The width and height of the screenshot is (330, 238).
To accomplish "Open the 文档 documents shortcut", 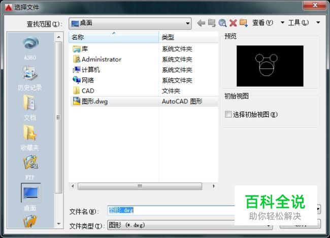I will point(30,108).
